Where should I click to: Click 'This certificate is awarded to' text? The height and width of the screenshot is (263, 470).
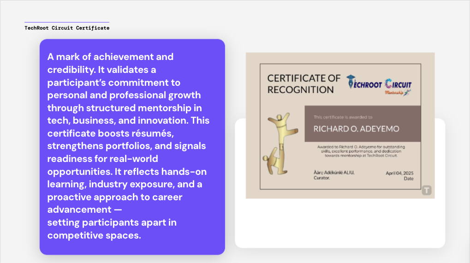pos(343,117)
